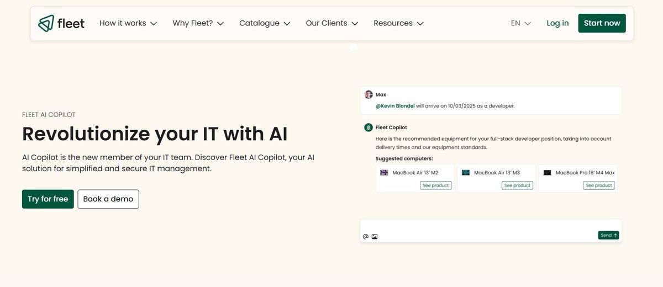The height and width of the screenshot is (287, 663).
Task: Click the MacBook Air 13' M3 thumbnail
Action: [466, 173]
